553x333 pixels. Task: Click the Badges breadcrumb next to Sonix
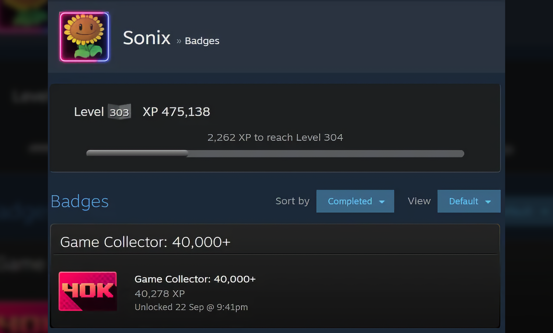202,41
